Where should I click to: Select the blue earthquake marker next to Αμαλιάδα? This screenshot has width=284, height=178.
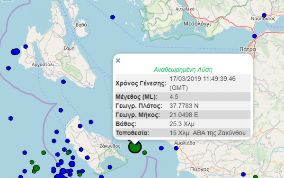(x=176, y=148)
